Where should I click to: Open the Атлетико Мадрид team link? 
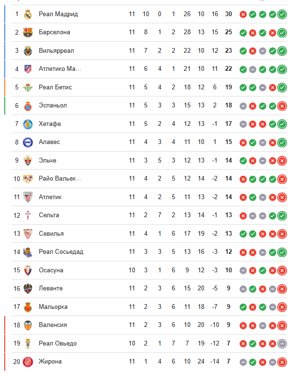[60, 69]
